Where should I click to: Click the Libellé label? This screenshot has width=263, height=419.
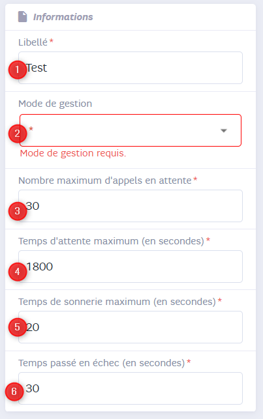pyautogui.click(x=33, y=42)
